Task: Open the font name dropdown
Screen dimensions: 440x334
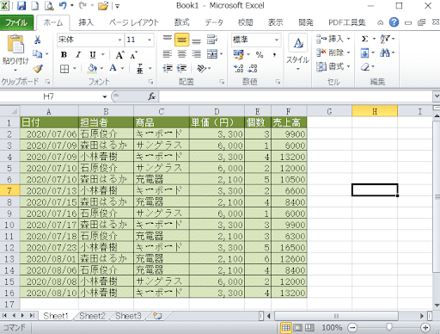Action: (120, 40)
